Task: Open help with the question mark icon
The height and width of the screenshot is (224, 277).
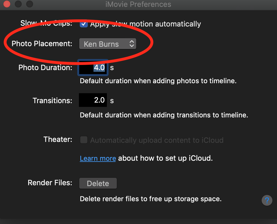Action: [267, 200]
